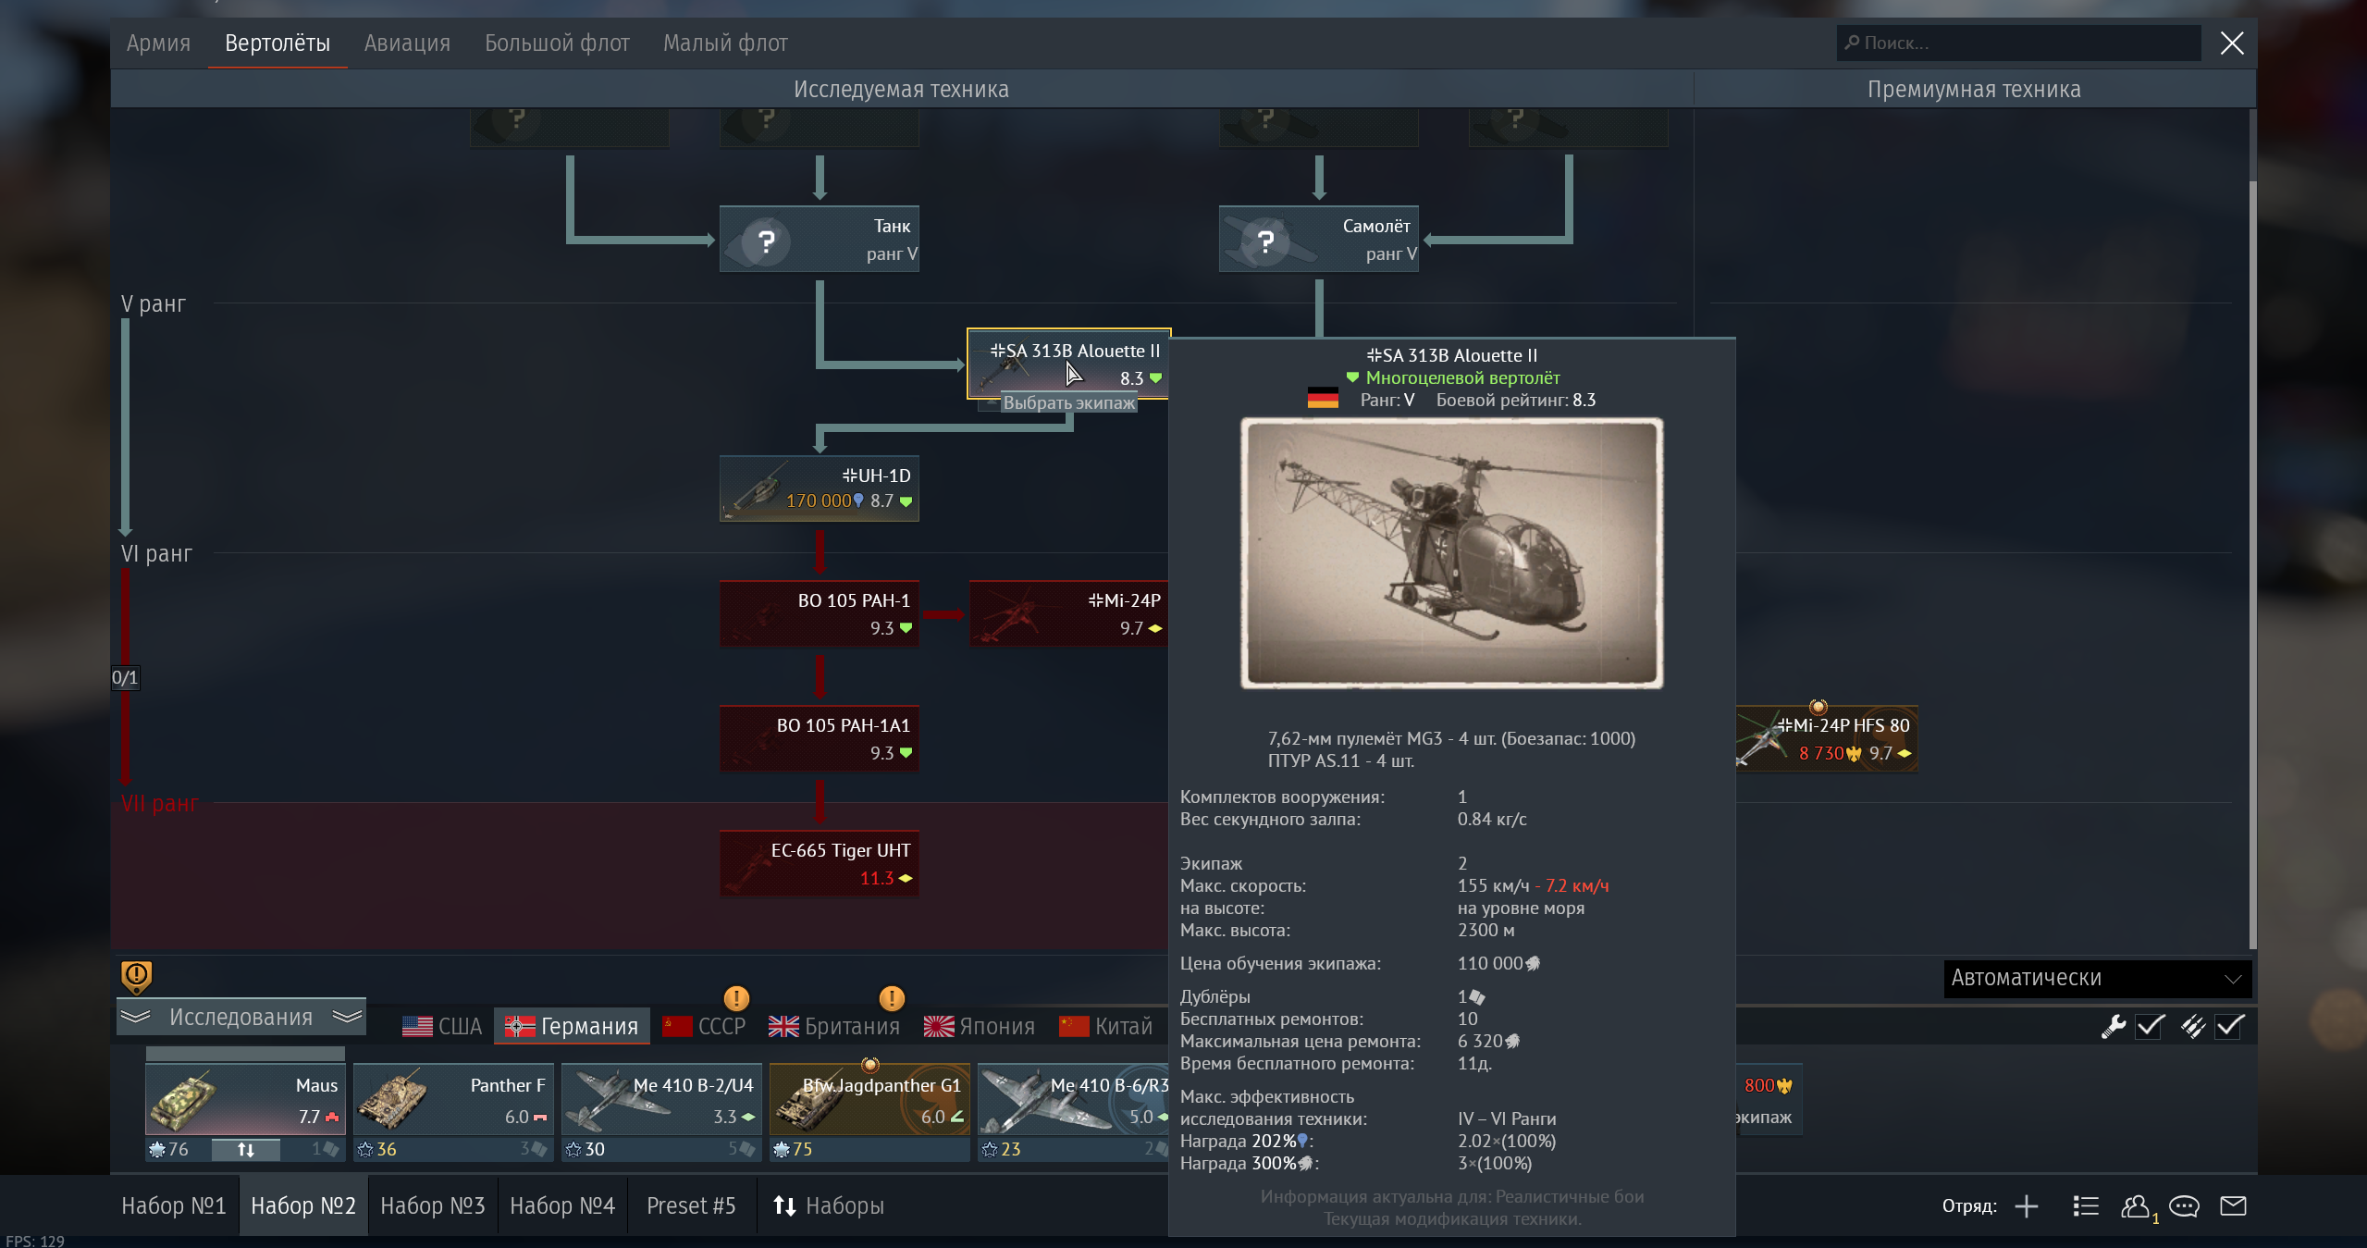This screenshot has width=2367, height=1248.
Task: Switch to Набор №3 preset
Action: [433, 1205]
